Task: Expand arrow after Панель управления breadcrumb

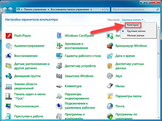Action: coord(48,10)
